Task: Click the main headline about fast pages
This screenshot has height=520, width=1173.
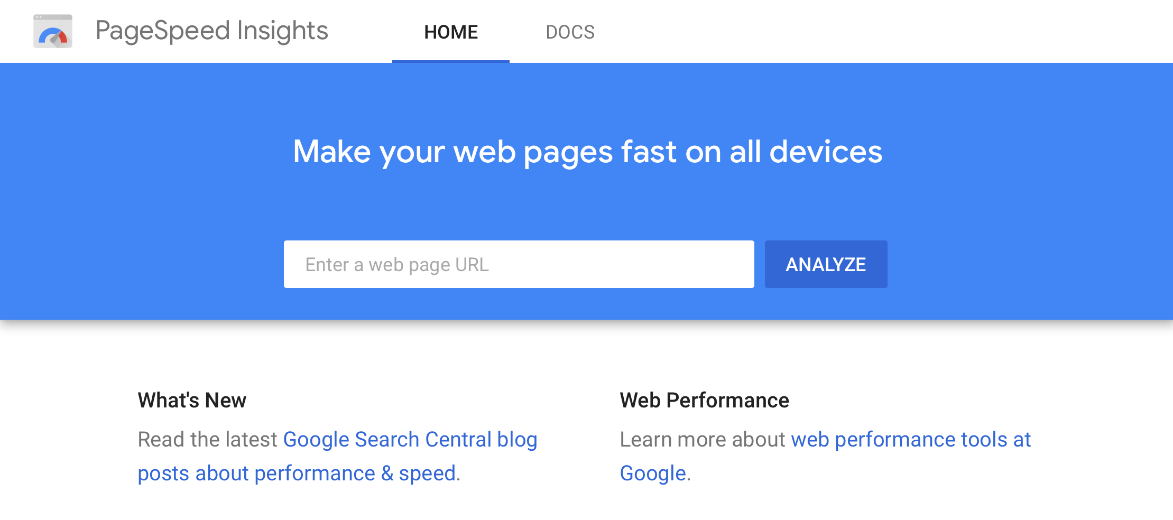Action: coord(587,152)
